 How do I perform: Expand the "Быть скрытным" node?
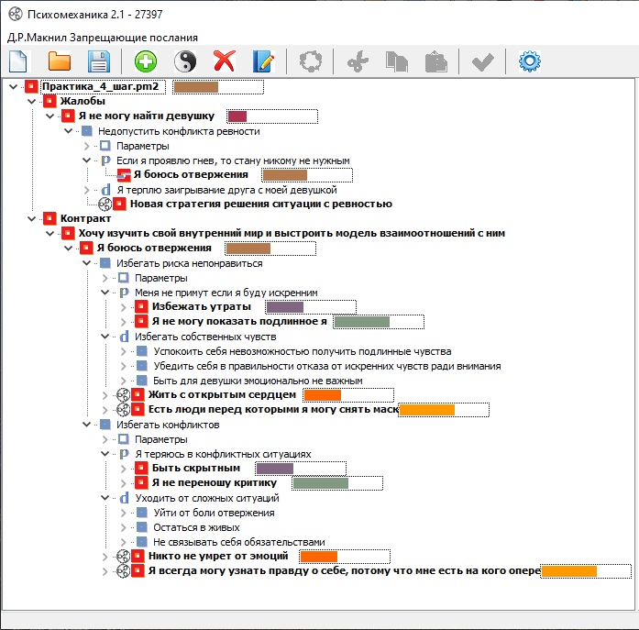click(124, 469)
